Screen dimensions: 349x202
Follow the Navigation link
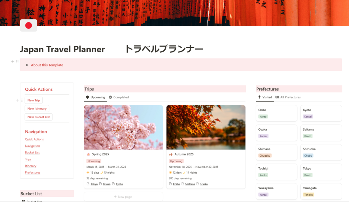click(32, 146)
